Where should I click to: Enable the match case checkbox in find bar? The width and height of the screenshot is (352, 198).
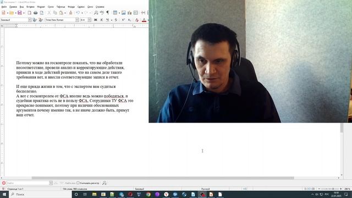coord(78,183)
